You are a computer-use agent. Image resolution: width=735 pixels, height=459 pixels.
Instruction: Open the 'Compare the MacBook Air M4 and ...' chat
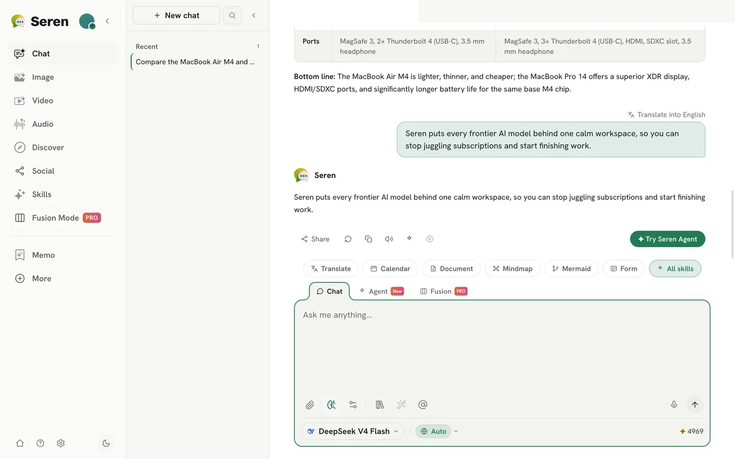point(195,62)
